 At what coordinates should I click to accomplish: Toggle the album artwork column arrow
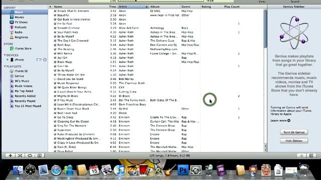50,6
